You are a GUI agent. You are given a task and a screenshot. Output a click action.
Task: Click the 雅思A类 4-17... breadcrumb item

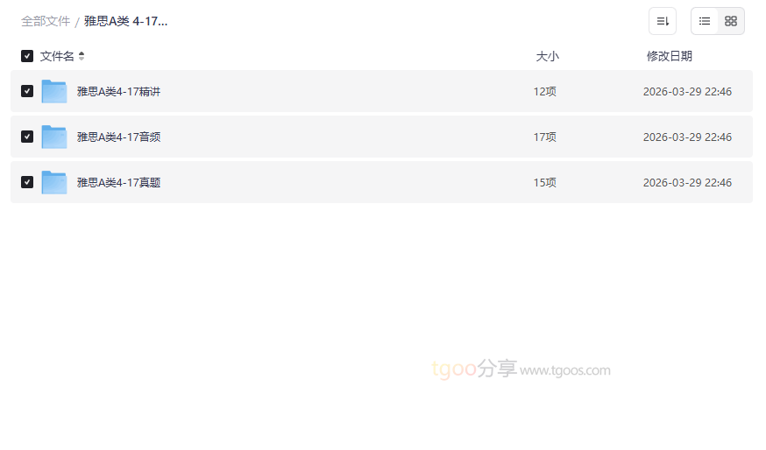125,21
